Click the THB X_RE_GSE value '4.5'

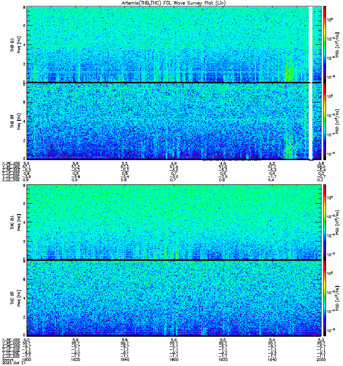(x=223, y=163)
